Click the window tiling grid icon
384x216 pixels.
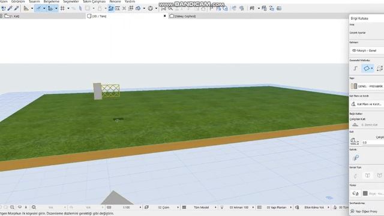(279, 8)
